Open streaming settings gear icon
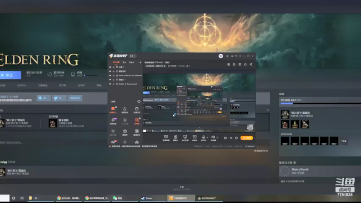Screen dimensions: 361x203 236,138
